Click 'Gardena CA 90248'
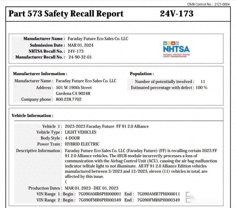 coord(73,93)
